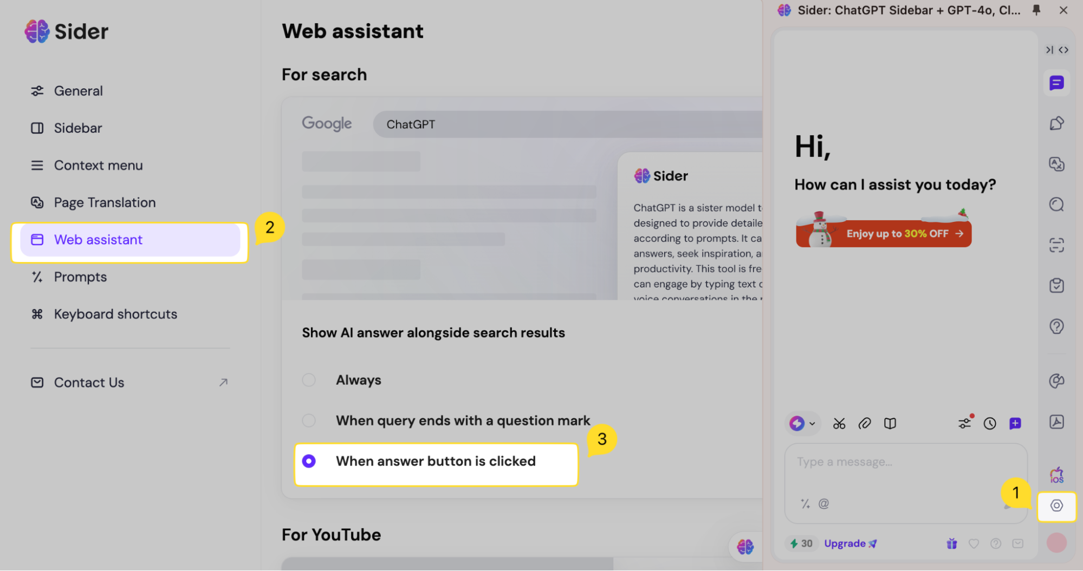Click the code brackets expand icon

(1063, 50)
